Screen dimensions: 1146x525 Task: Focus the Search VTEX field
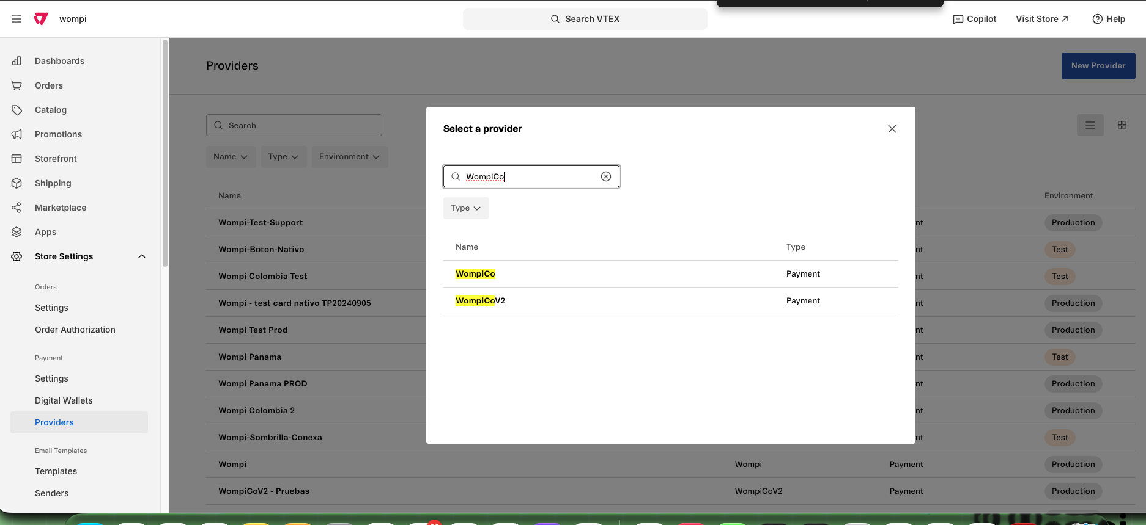(585, 19)
